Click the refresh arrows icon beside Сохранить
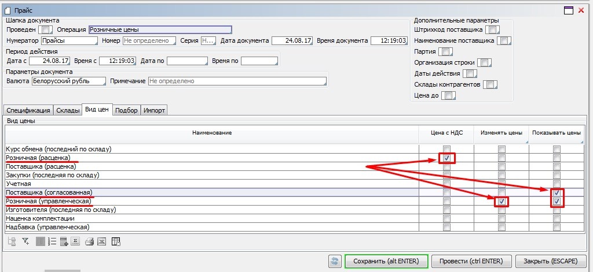This screenshot has height=272, width=593. (x=335, y=261)
